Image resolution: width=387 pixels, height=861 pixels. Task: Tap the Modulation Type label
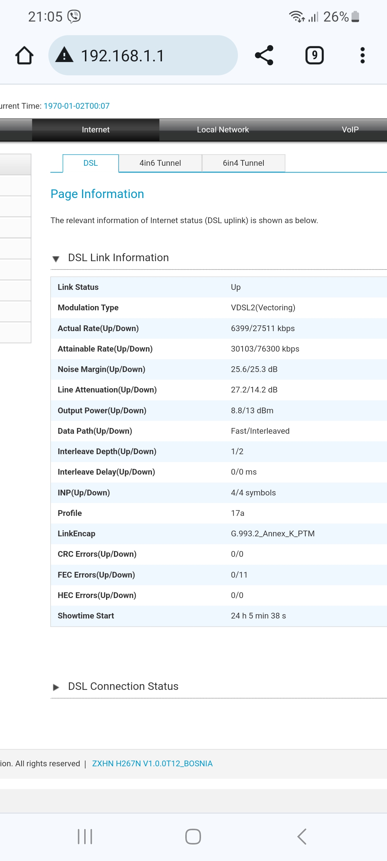[x=88, y=307]
